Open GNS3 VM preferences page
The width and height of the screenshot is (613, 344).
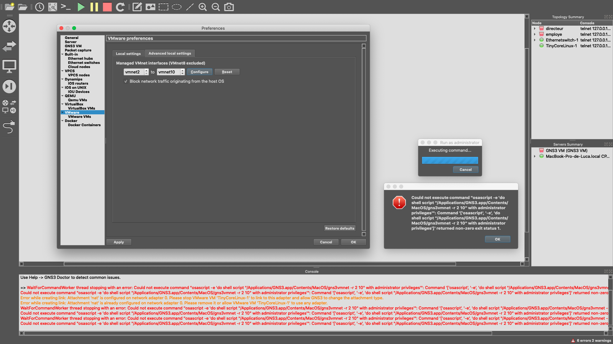point(73,46)
